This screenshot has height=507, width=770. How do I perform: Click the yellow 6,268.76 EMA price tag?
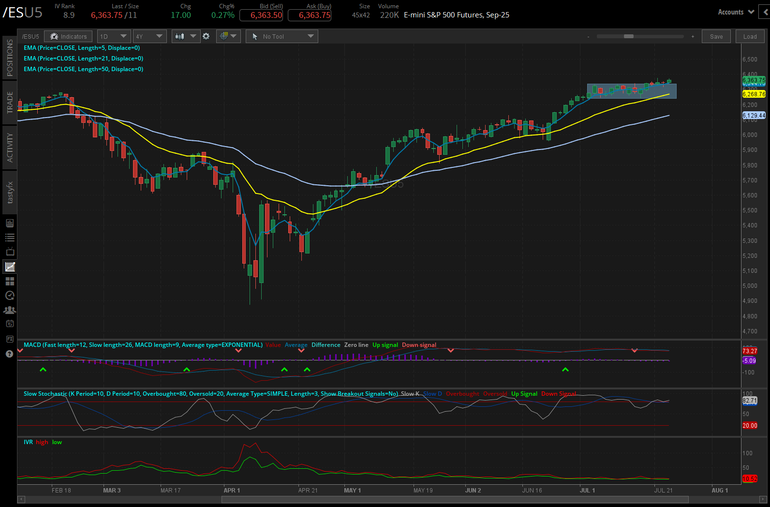coord(754,94)
